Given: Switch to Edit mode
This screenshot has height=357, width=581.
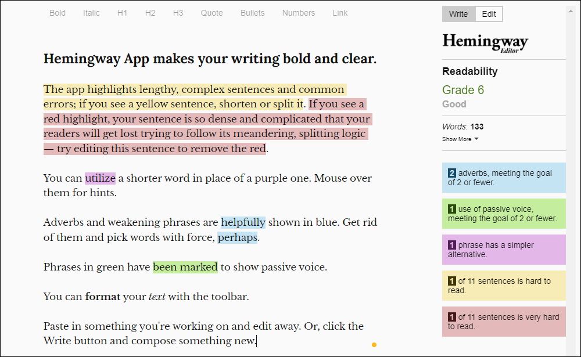Looking at the screenshot, I should click(x=489, y=14).
